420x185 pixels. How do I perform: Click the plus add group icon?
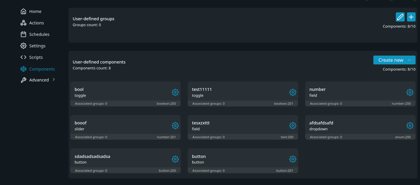[x=411, y=17]
